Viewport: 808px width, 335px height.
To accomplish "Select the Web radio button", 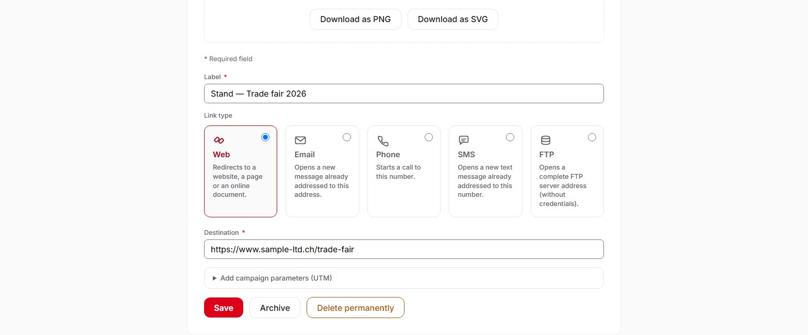I will [x=265, y=137].
